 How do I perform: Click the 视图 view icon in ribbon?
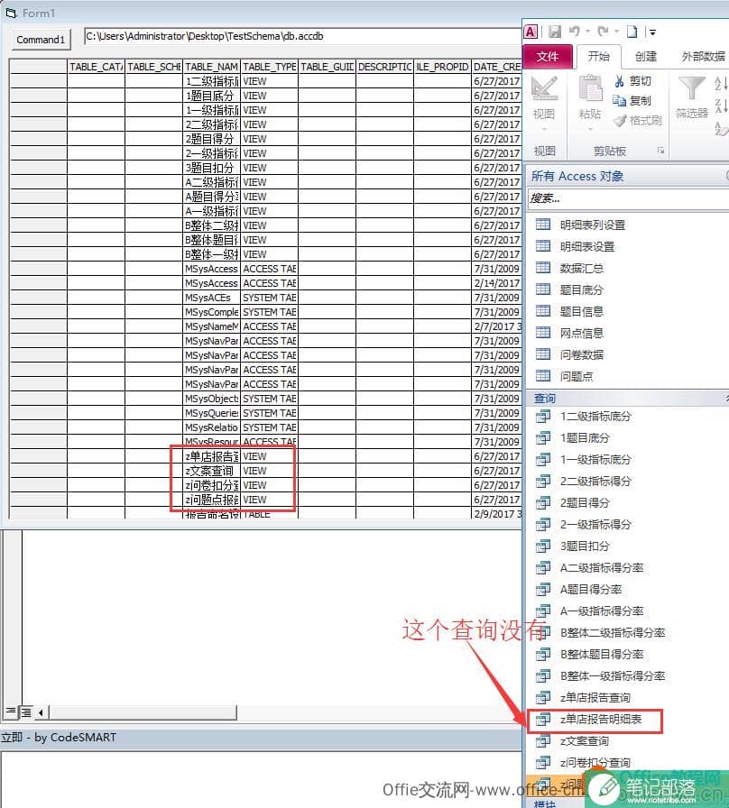(544, 88)
